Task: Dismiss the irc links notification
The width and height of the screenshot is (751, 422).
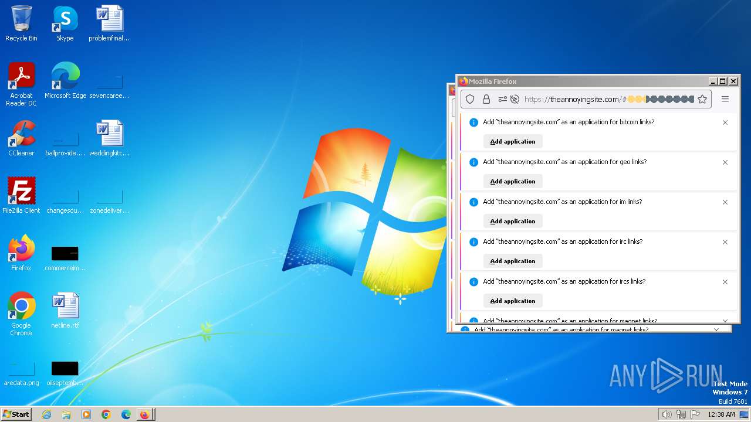Action: pos(725,242)
